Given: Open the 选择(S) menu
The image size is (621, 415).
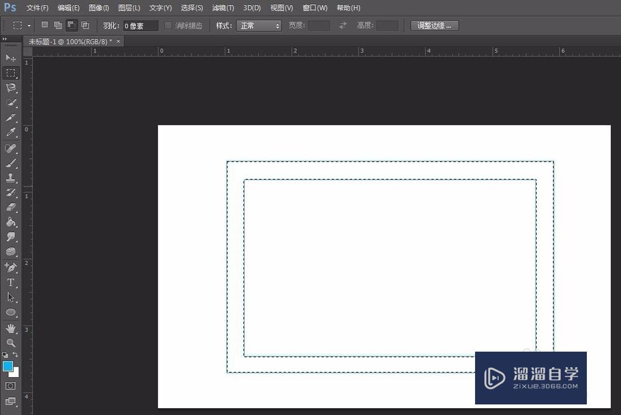Looking at the screenshot, I should click(192, 8).
